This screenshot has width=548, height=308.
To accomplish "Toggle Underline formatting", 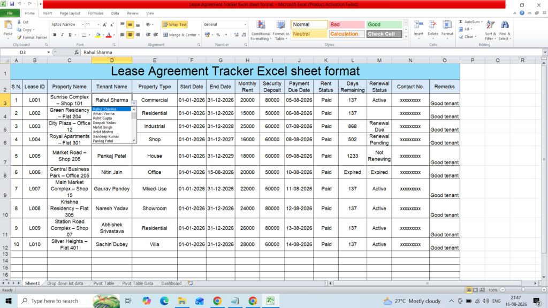I will (70, 35).
